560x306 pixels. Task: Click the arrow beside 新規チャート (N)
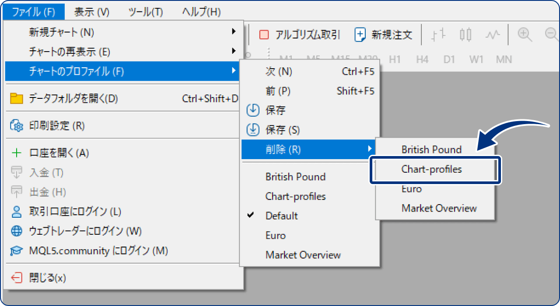coord(234,32)
